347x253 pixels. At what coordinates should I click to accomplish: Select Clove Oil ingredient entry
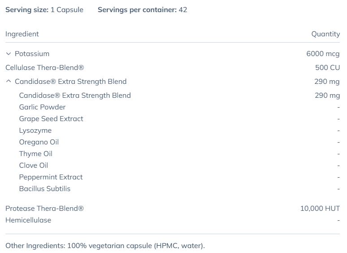tap(34, 166)
